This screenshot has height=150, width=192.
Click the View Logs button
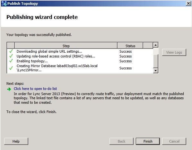[x=174, y=52]
